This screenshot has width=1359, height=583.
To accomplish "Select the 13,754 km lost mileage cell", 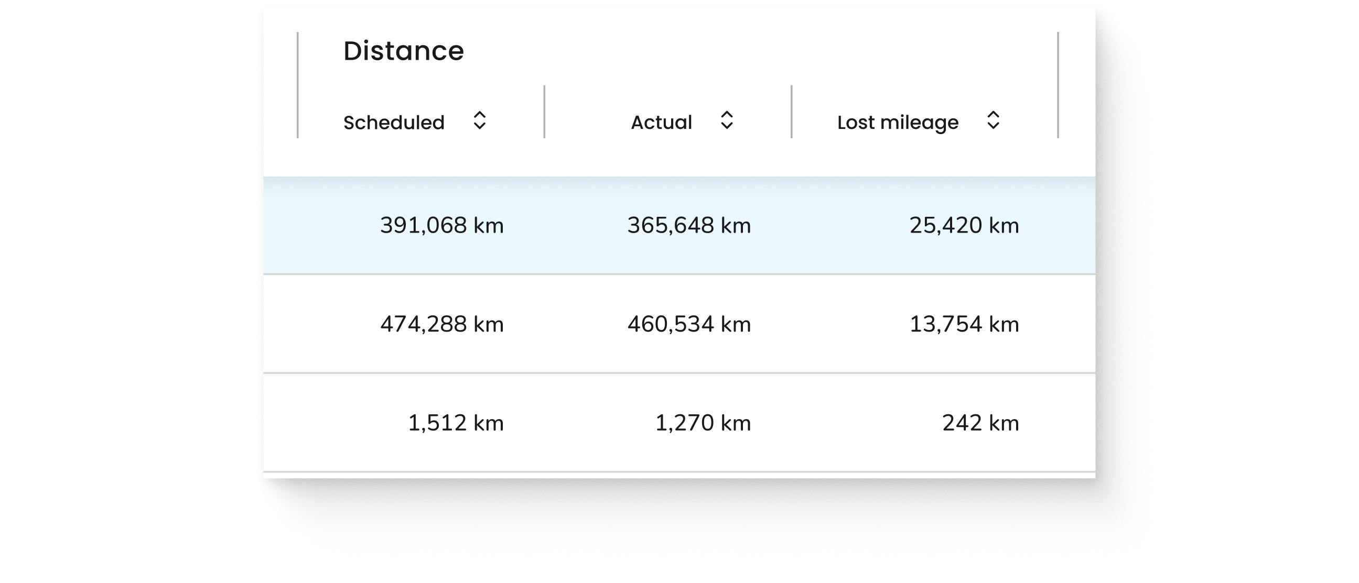I will click(x=964, y=324).
